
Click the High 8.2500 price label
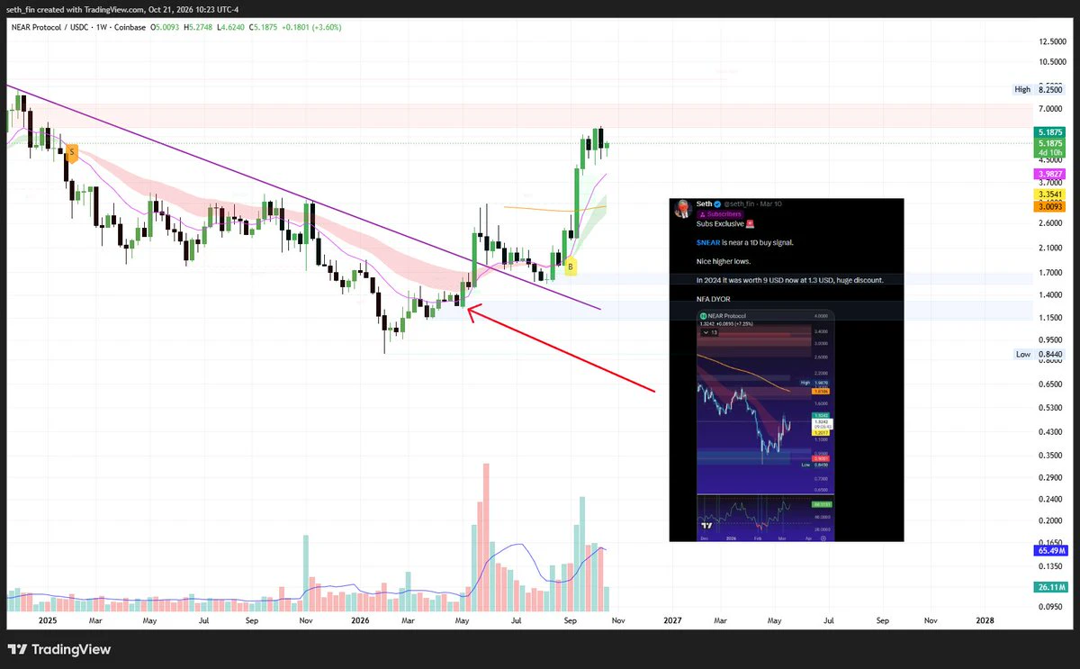(1039, 90)
